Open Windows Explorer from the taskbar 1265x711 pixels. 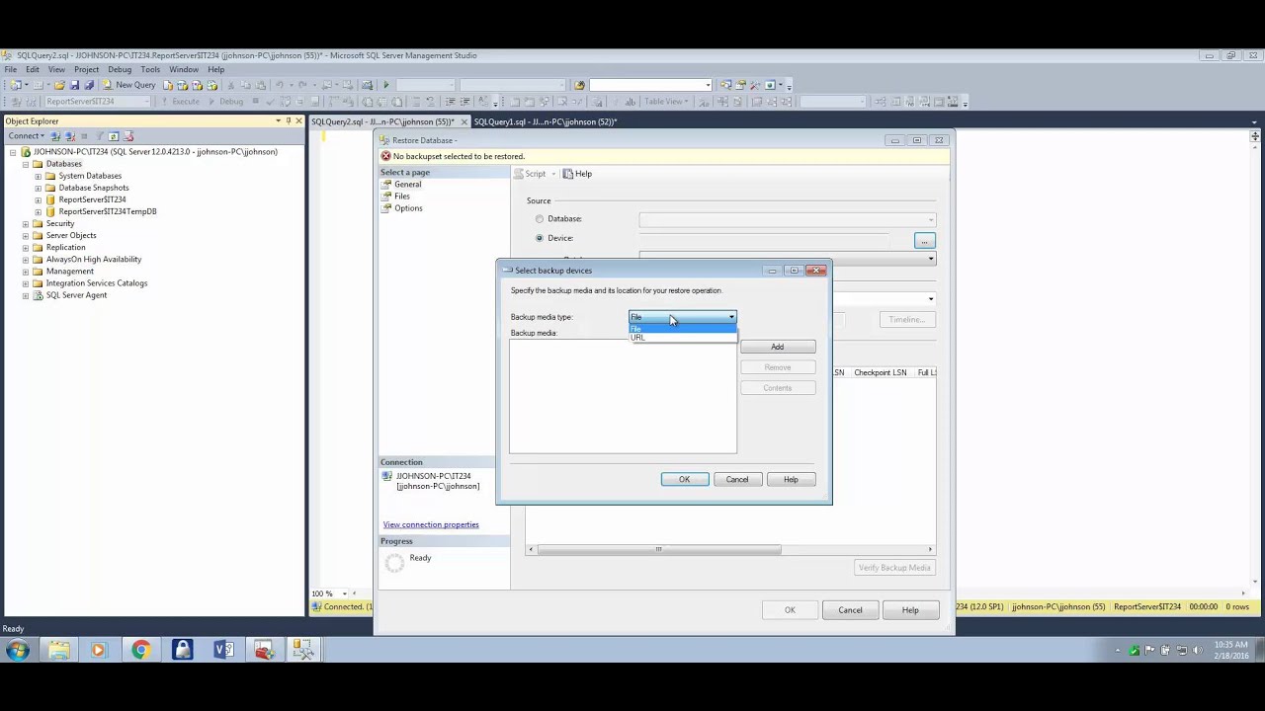tap(58, 649)
